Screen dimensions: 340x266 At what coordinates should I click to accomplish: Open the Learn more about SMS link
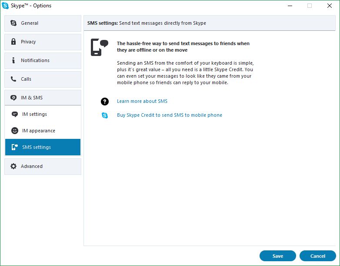pos(142,101)
